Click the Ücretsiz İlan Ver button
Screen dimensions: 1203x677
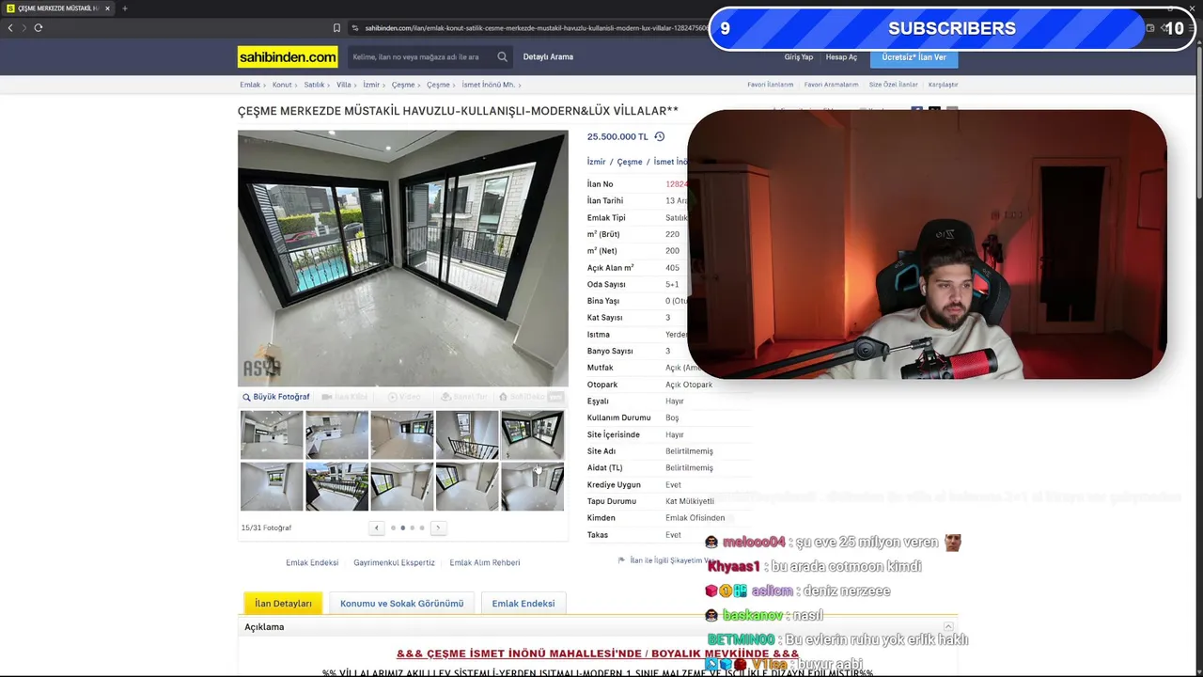click(914, 57)
